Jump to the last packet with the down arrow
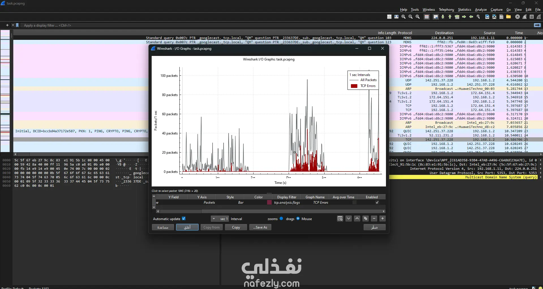This screenshot has height=289, width=543. (x=443, y=17)
